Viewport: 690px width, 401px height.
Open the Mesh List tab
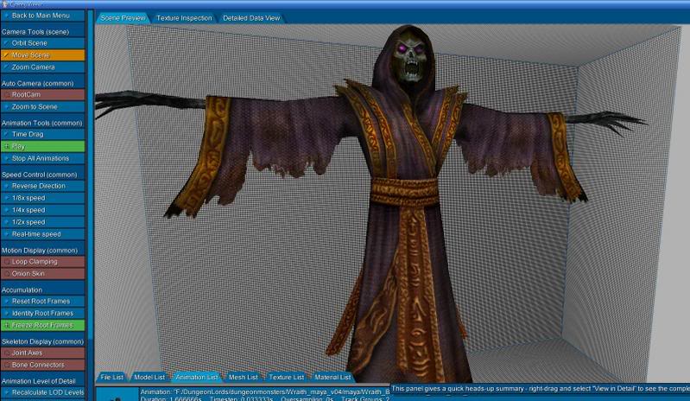[243, 377]
